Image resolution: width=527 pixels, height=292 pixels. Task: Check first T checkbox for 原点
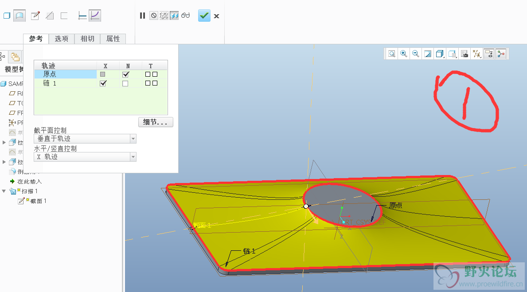pos(148,74)
